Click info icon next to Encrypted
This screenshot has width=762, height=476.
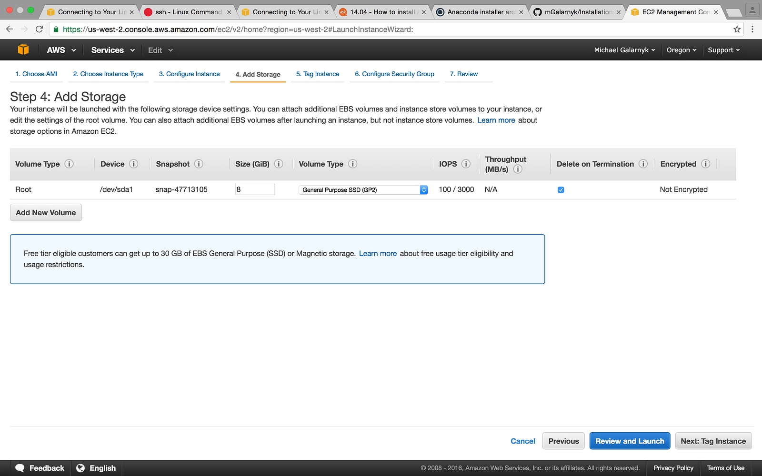click(x=705, y=164)
